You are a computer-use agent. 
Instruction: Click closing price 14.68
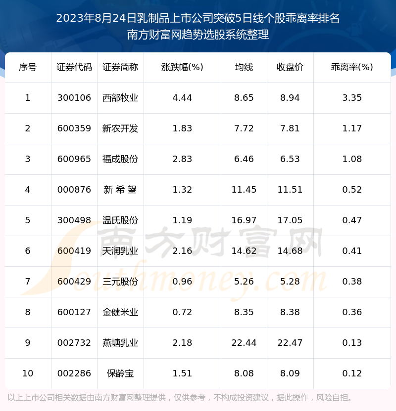[290, 251]
